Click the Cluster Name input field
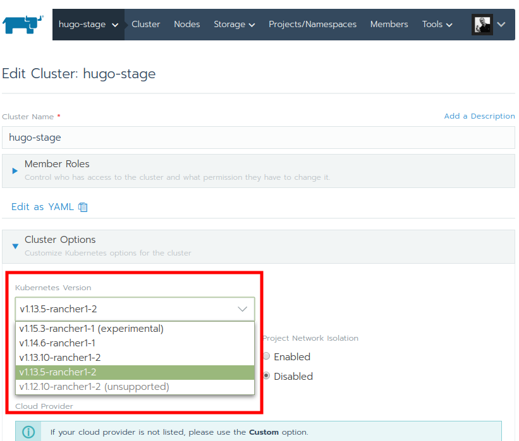519x441 pixels. tap(259, 138)
